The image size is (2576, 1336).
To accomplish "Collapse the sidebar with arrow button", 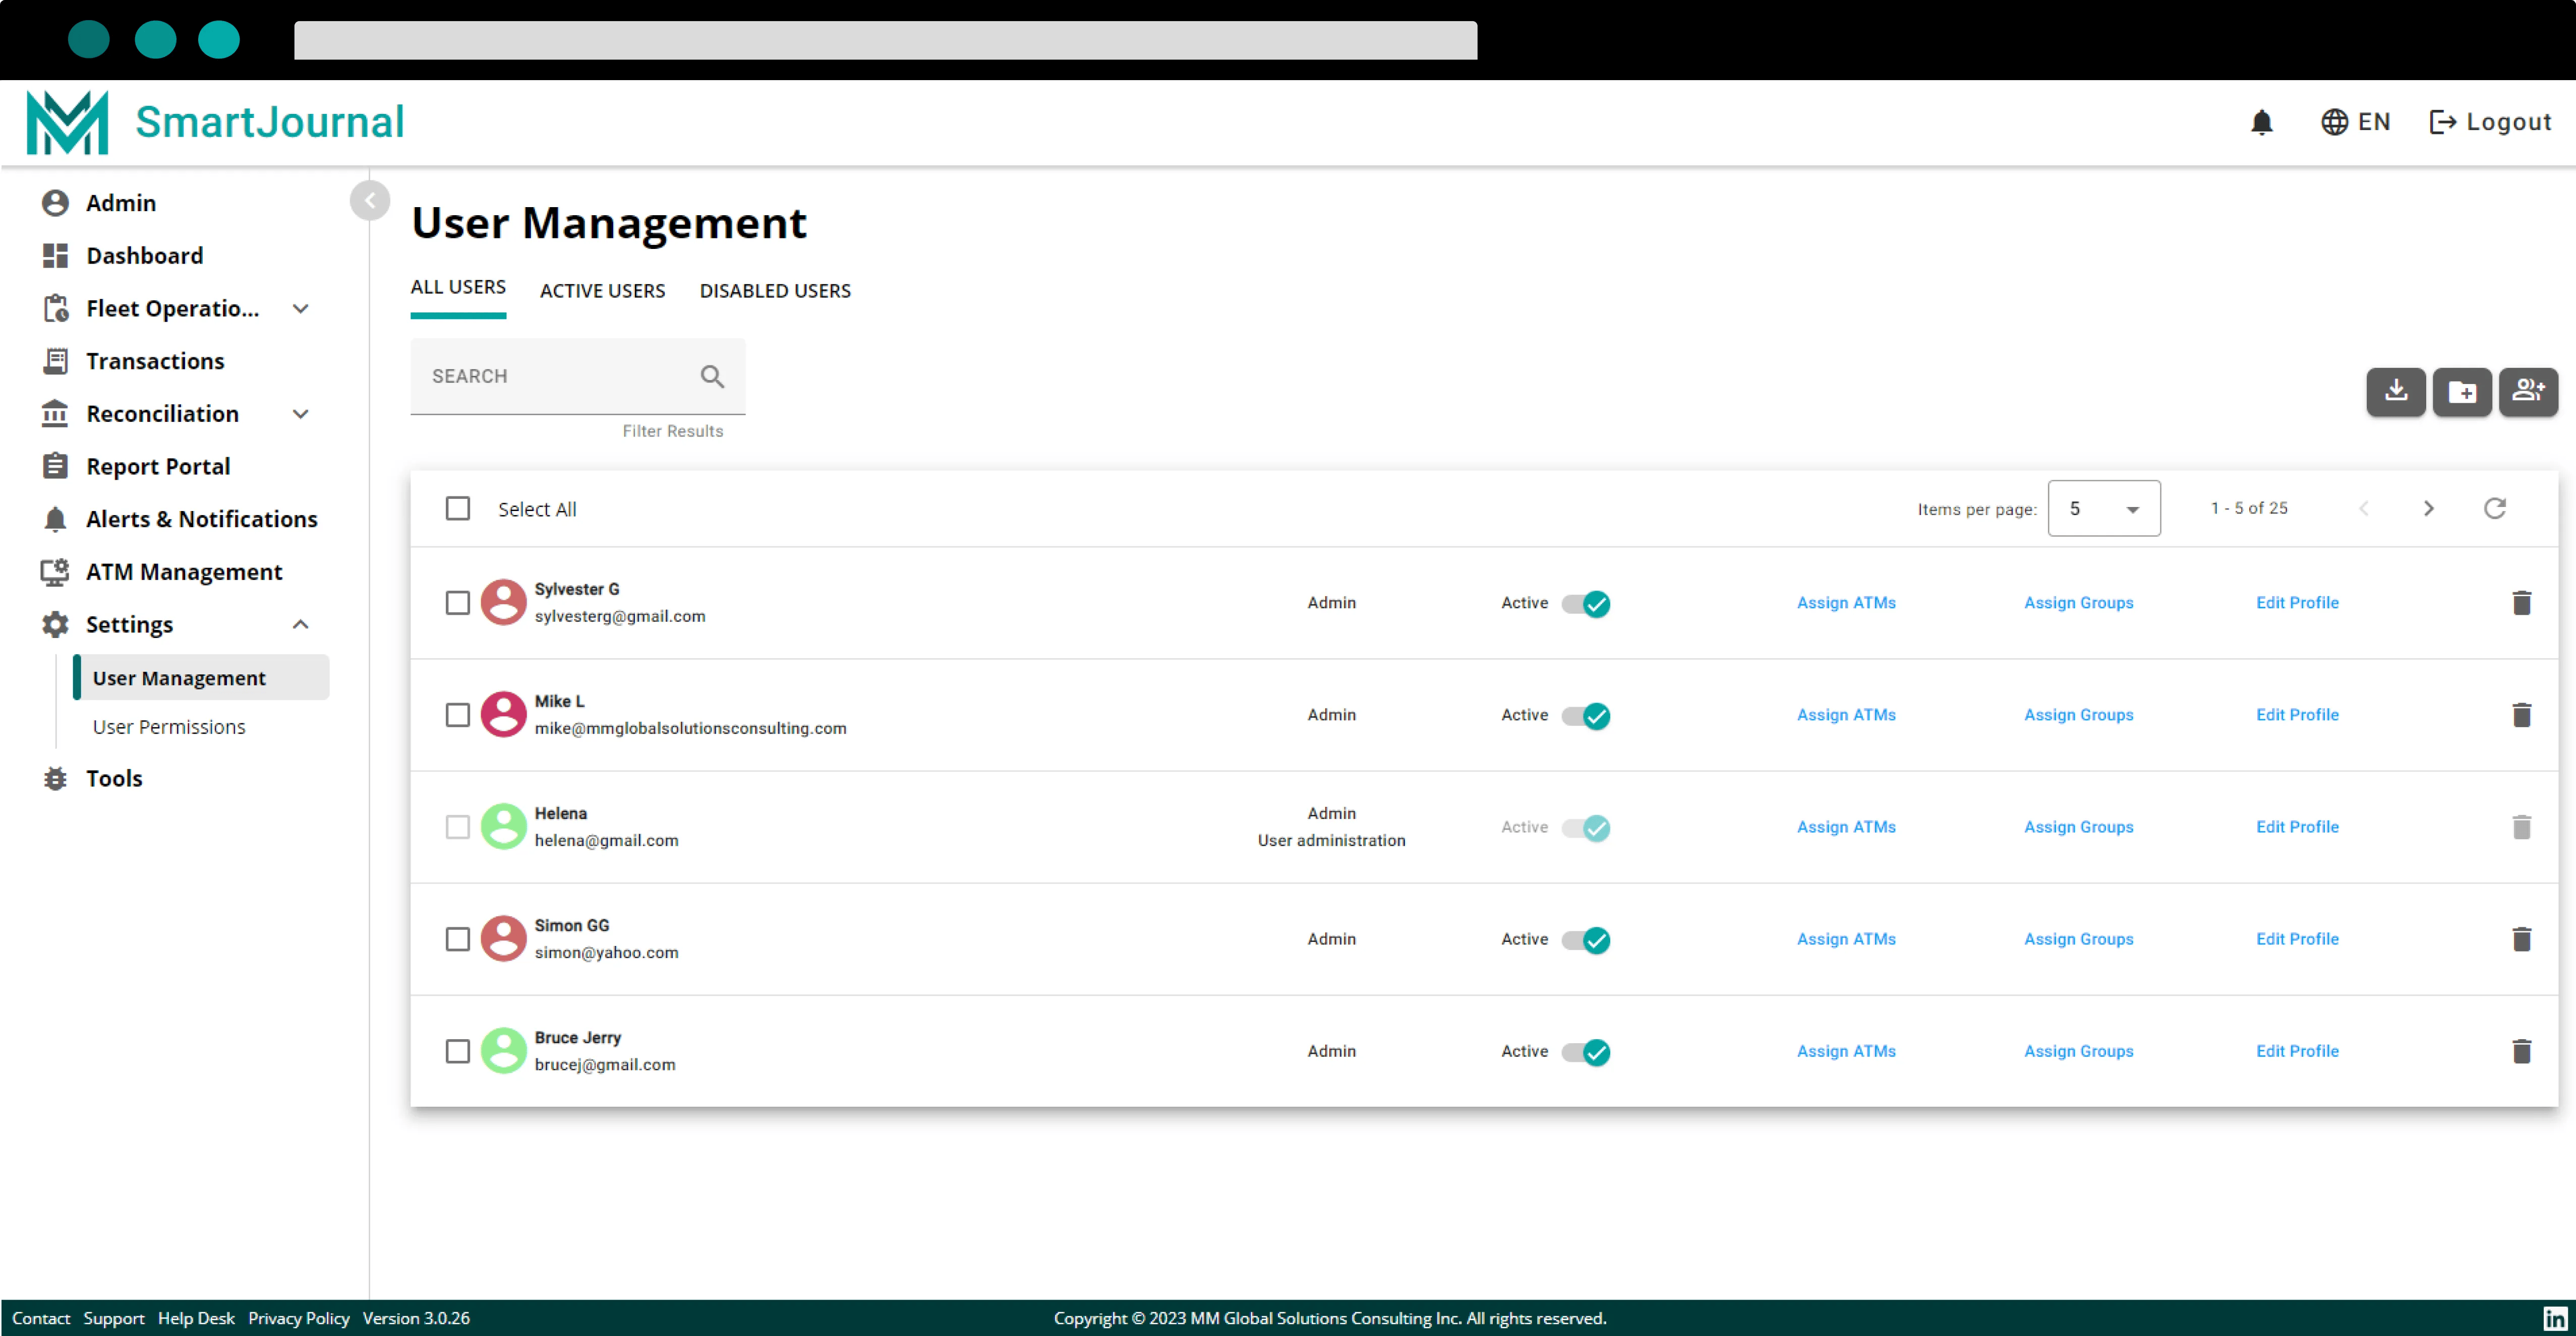I will (x=370, y=201).
